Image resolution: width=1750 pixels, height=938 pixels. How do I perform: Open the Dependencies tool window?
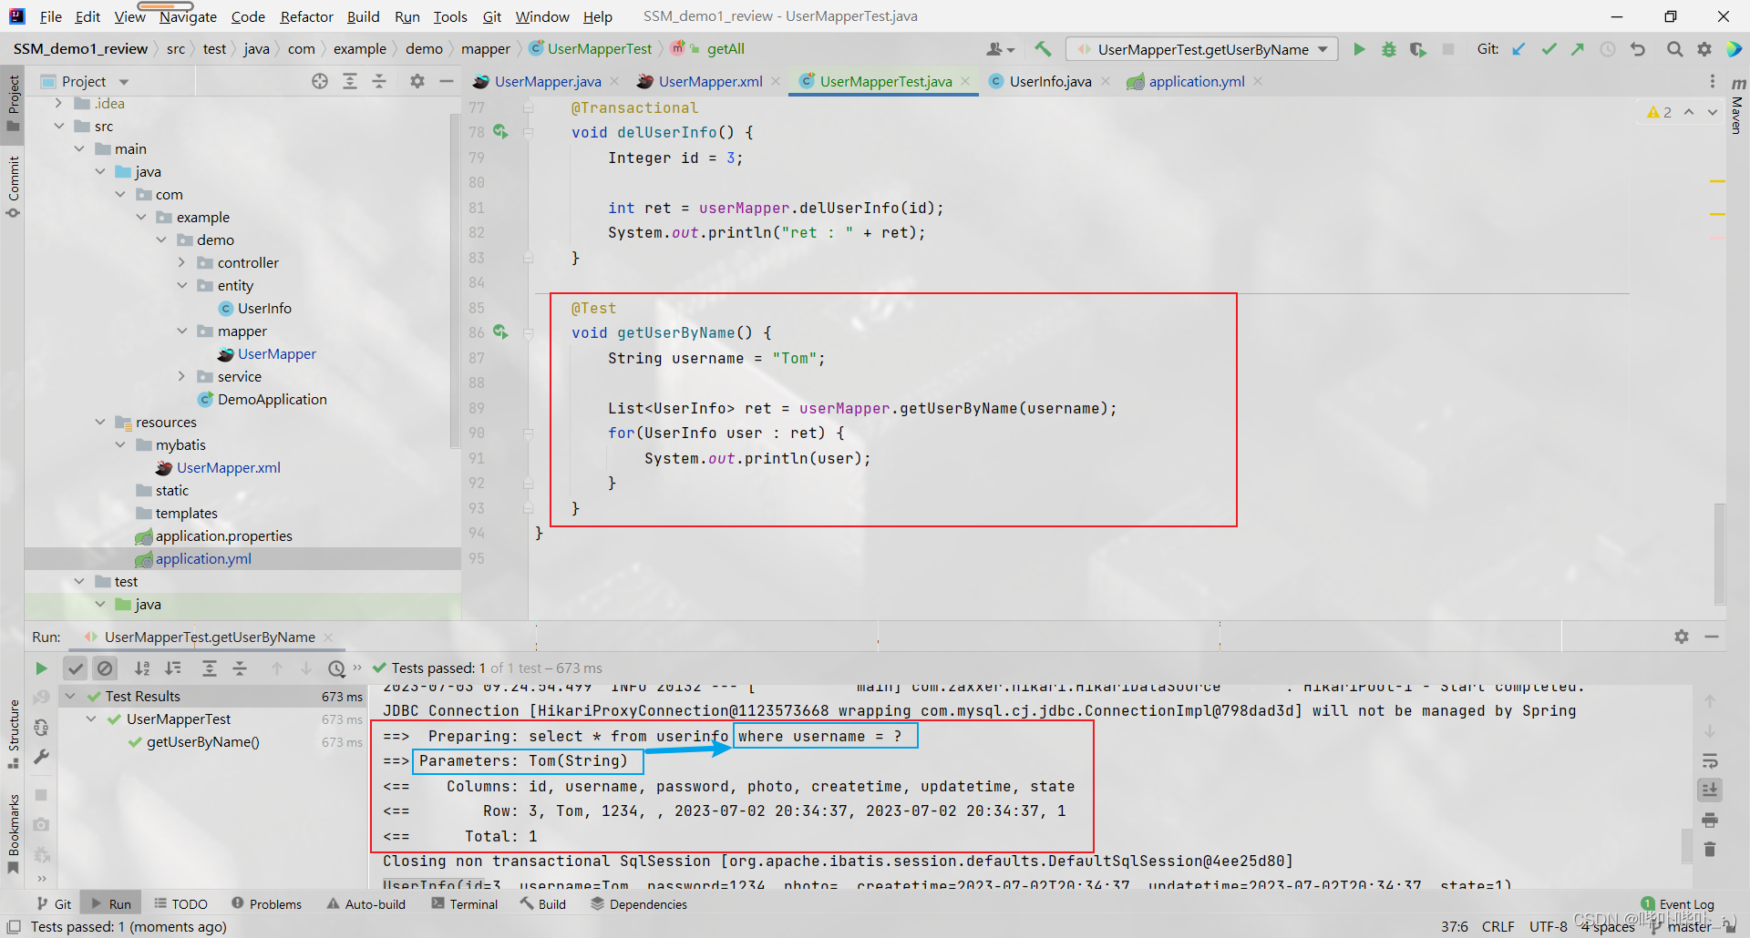click(x=639, y=904)
